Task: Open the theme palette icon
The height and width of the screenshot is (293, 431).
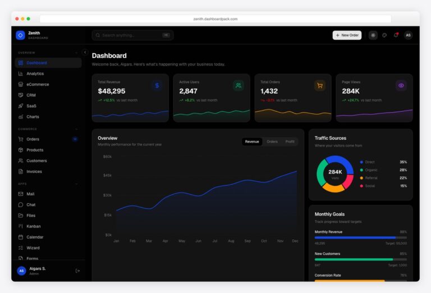Action: click(384, 35)
